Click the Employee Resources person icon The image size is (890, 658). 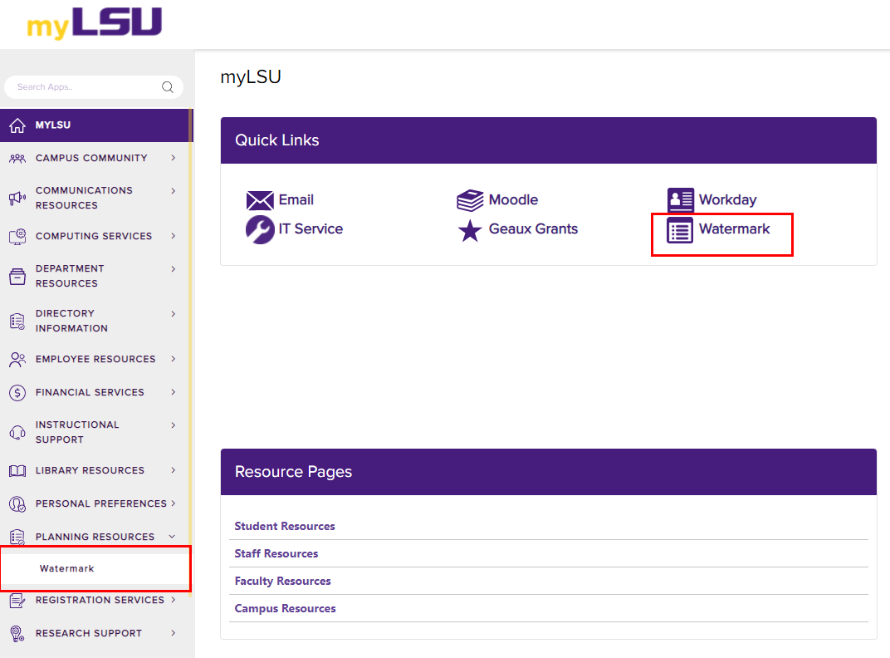point(17,360)
